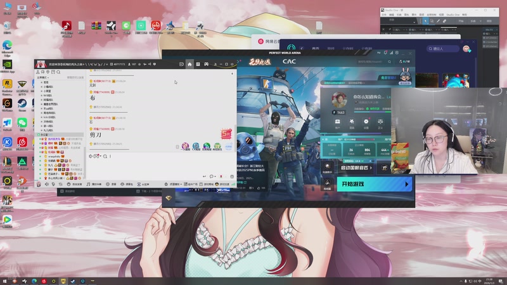Open the WinRAR archive desktop icon
The width and height of the screenshot is (507, 285).
point(96,25)
